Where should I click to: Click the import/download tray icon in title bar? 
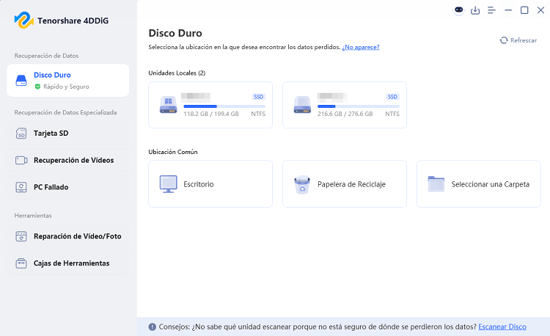(475, 10)
